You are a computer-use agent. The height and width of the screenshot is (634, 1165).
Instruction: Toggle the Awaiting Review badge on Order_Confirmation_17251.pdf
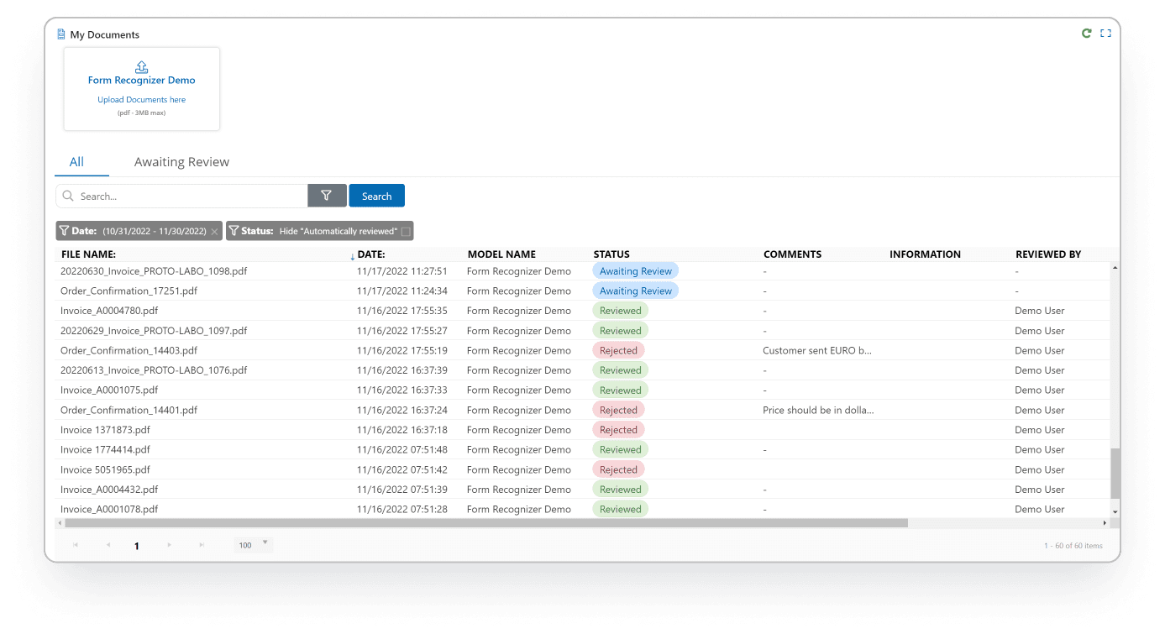[x=635, y=290]
